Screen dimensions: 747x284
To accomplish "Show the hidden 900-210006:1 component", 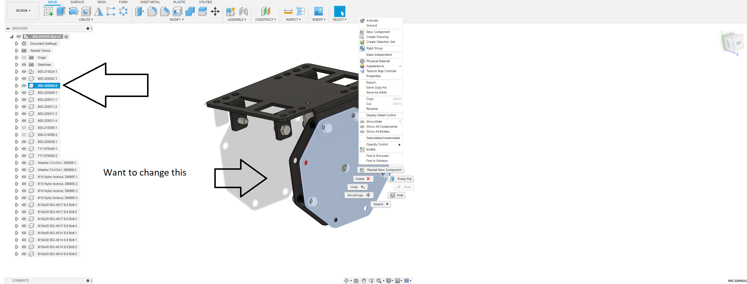I will tap(24, 128).
